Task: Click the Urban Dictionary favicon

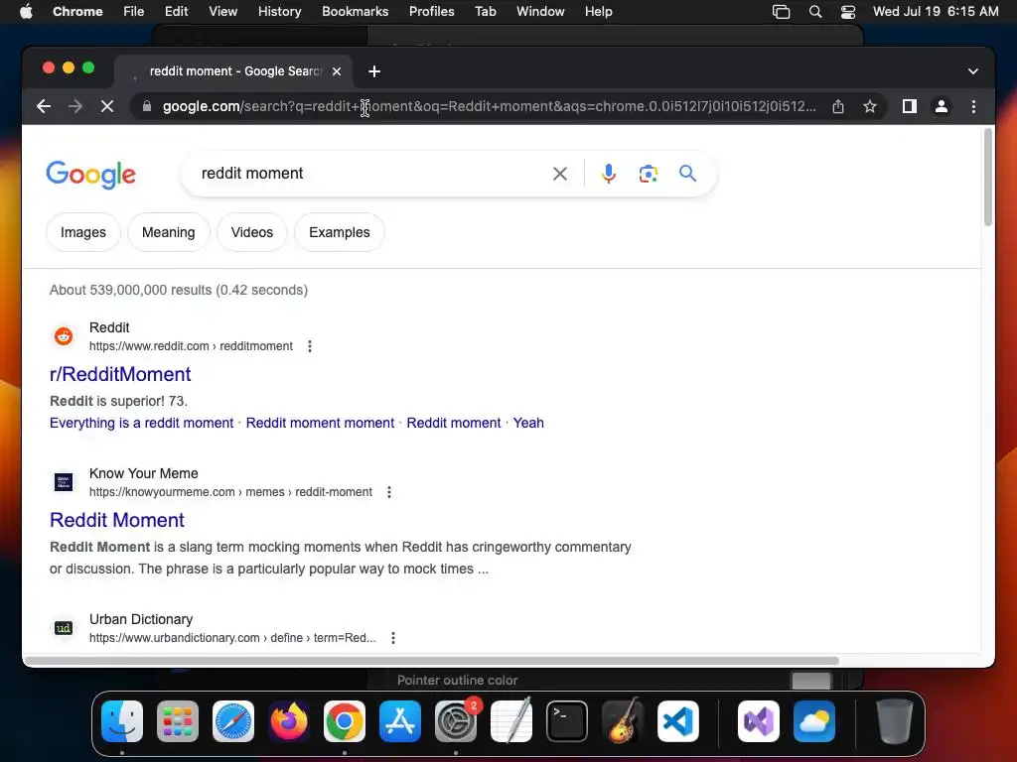Action: [x=64, y=628]
